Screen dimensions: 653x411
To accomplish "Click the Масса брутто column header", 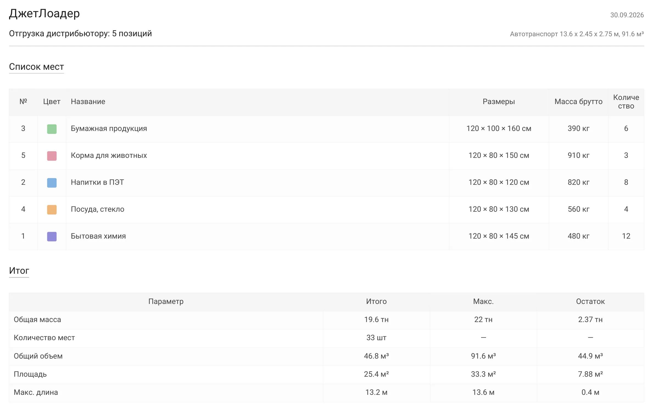I will [578, 102].
